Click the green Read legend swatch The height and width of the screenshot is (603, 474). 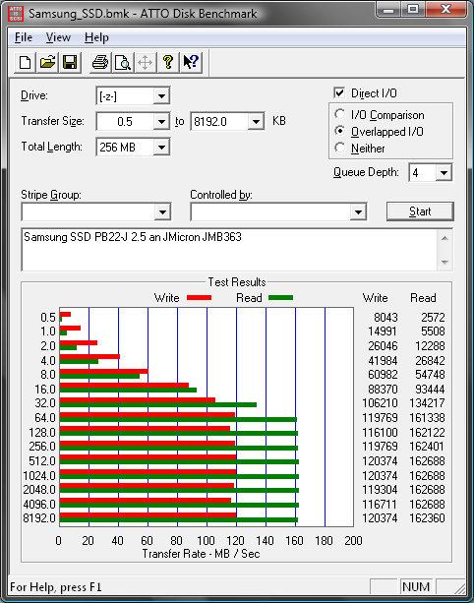pyautogui.click(x=280, y=298)
